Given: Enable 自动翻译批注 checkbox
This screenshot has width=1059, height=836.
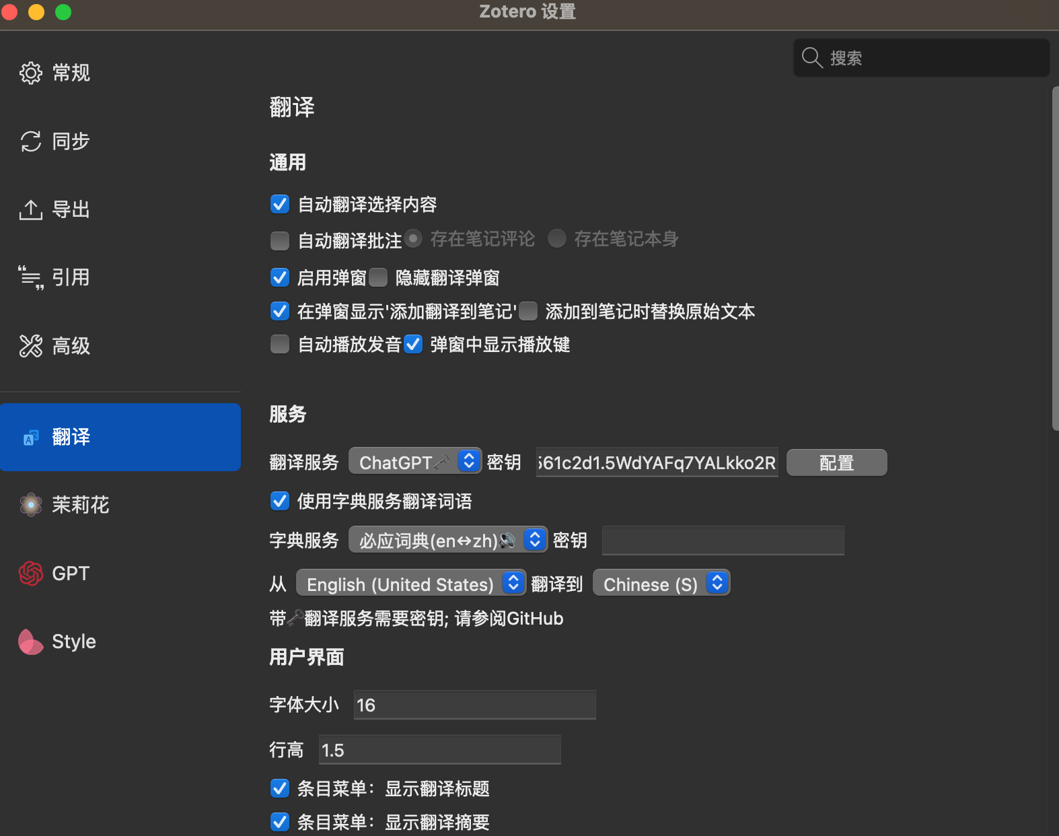Looking at the screenshot, I should (280, 240).
